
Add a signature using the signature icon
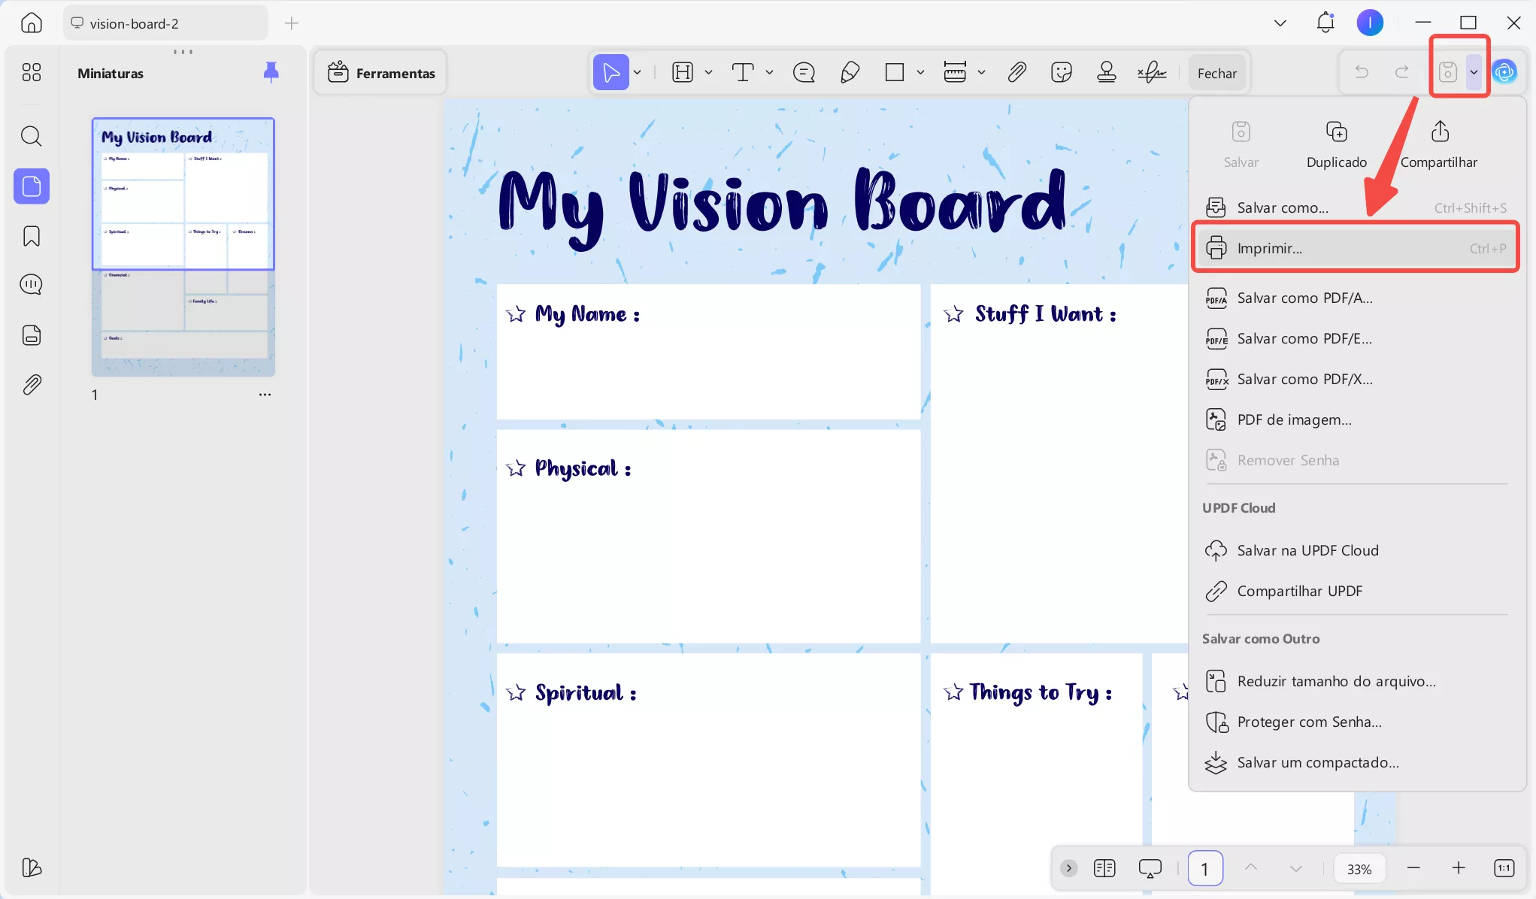[x=1152, y=72]
